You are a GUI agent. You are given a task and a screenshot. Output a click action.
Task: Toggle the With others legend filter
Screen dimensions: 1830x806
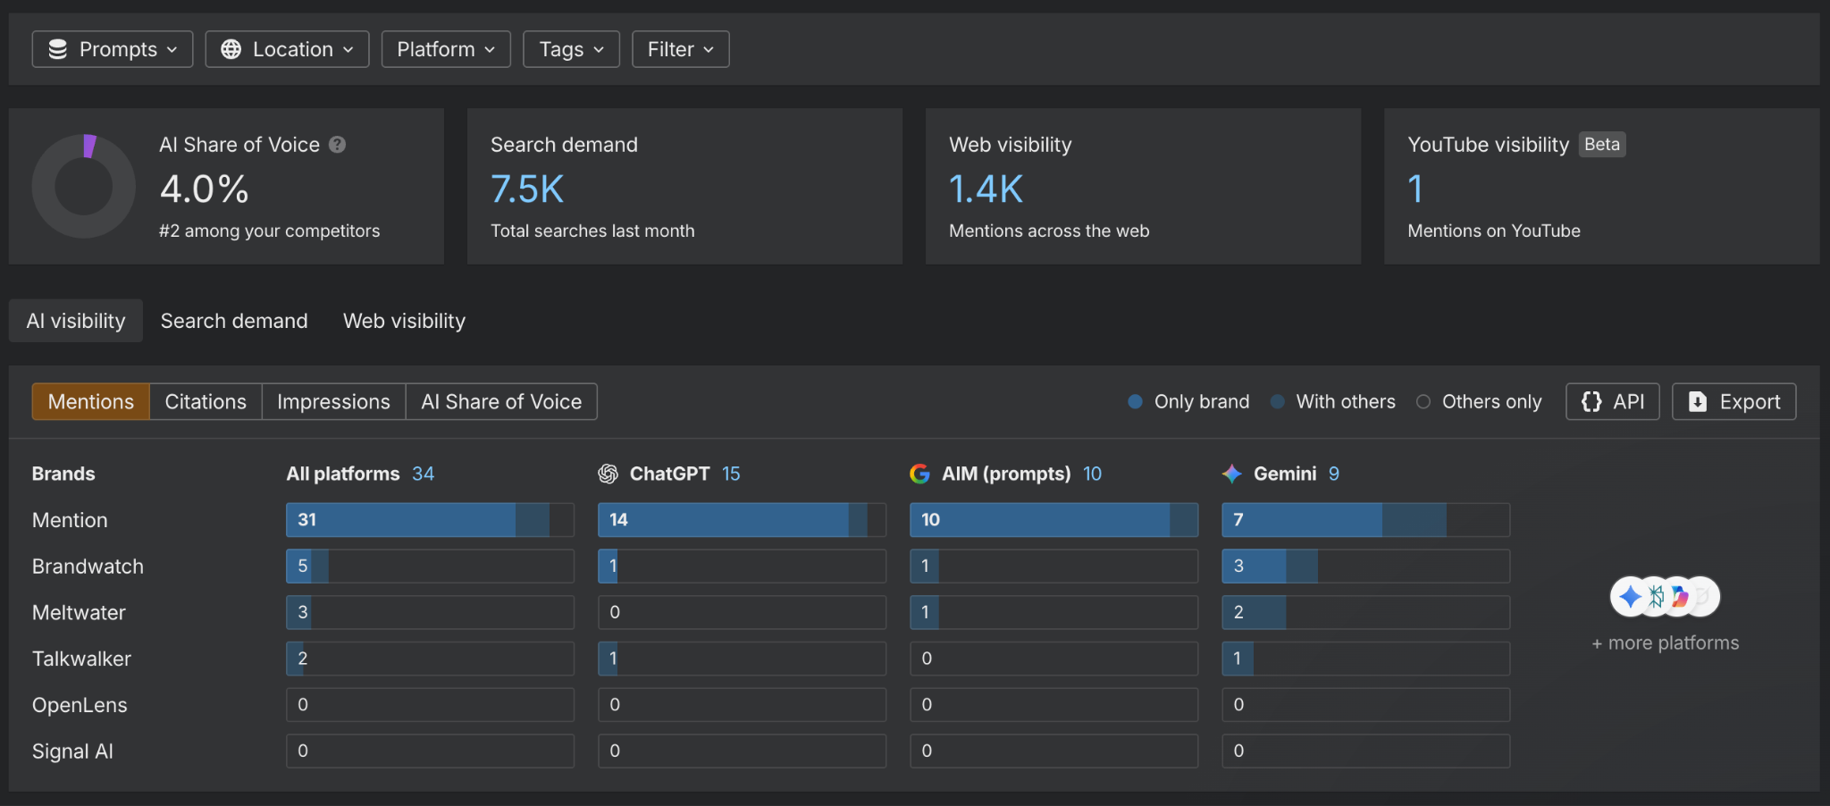1333,401
